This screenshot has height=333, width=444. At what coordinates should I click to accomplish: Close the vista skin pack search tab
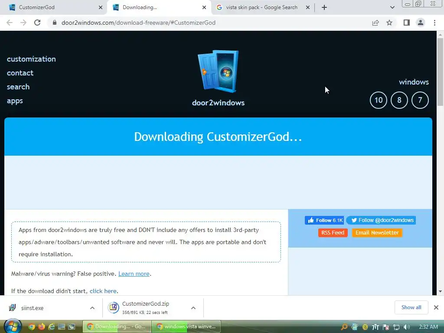308,7
